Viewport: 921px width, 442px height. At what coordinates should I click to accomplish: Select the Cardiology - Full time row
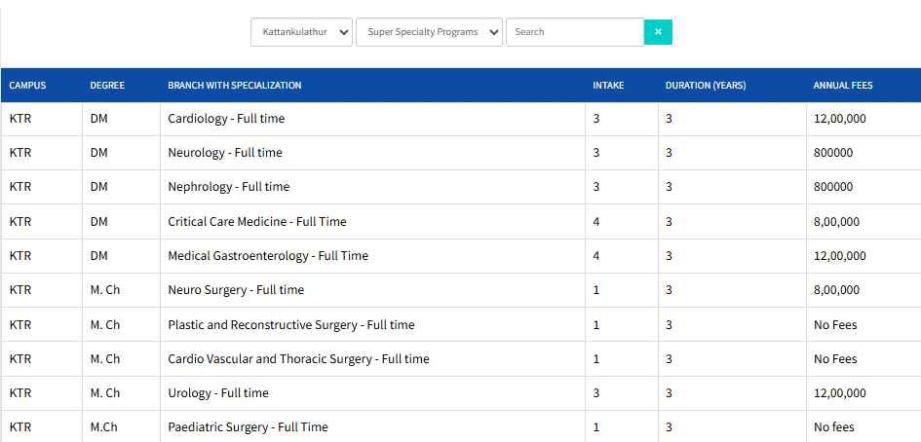226,119
